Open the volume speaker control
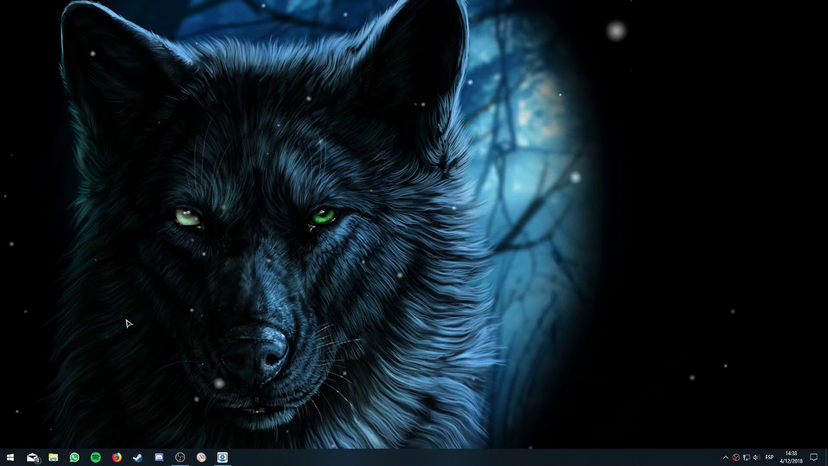Screen dimensions: 828x466 (757, 458)
